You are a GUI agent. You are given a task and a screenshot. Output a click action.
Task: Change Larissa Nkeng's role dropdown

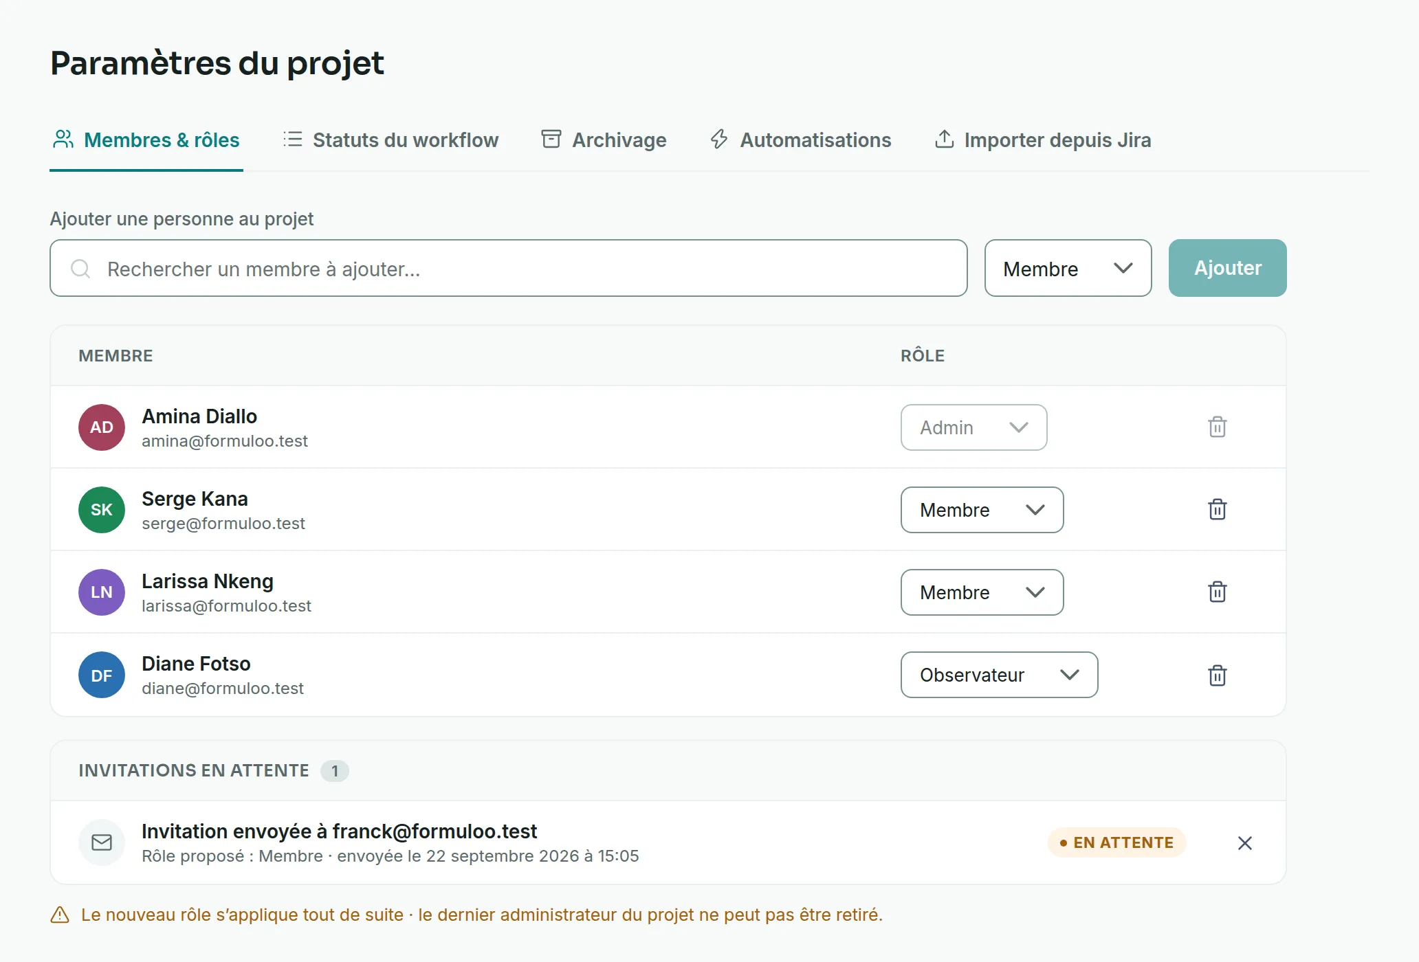tap(982, 592)
